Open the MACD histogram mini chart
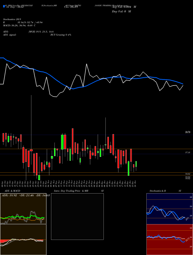 tap(23, 240)
